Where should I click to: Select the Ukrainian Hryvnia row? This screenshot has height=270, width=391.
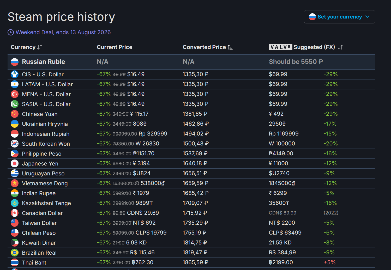(191, 124)
